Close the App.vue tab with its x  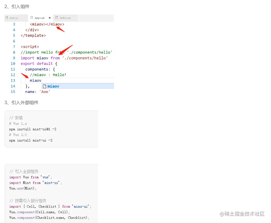pyautogui.click(x=50, y=18)
